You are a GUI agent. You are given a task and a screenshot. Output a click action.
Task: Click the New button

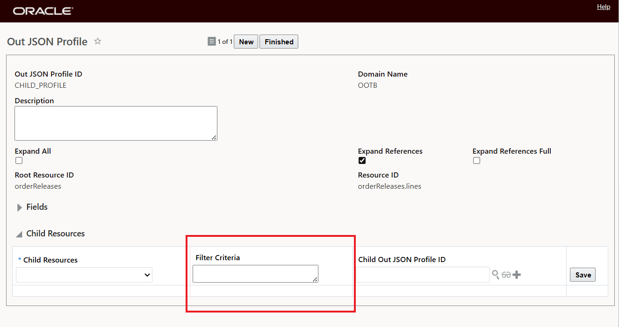point(246,41)
